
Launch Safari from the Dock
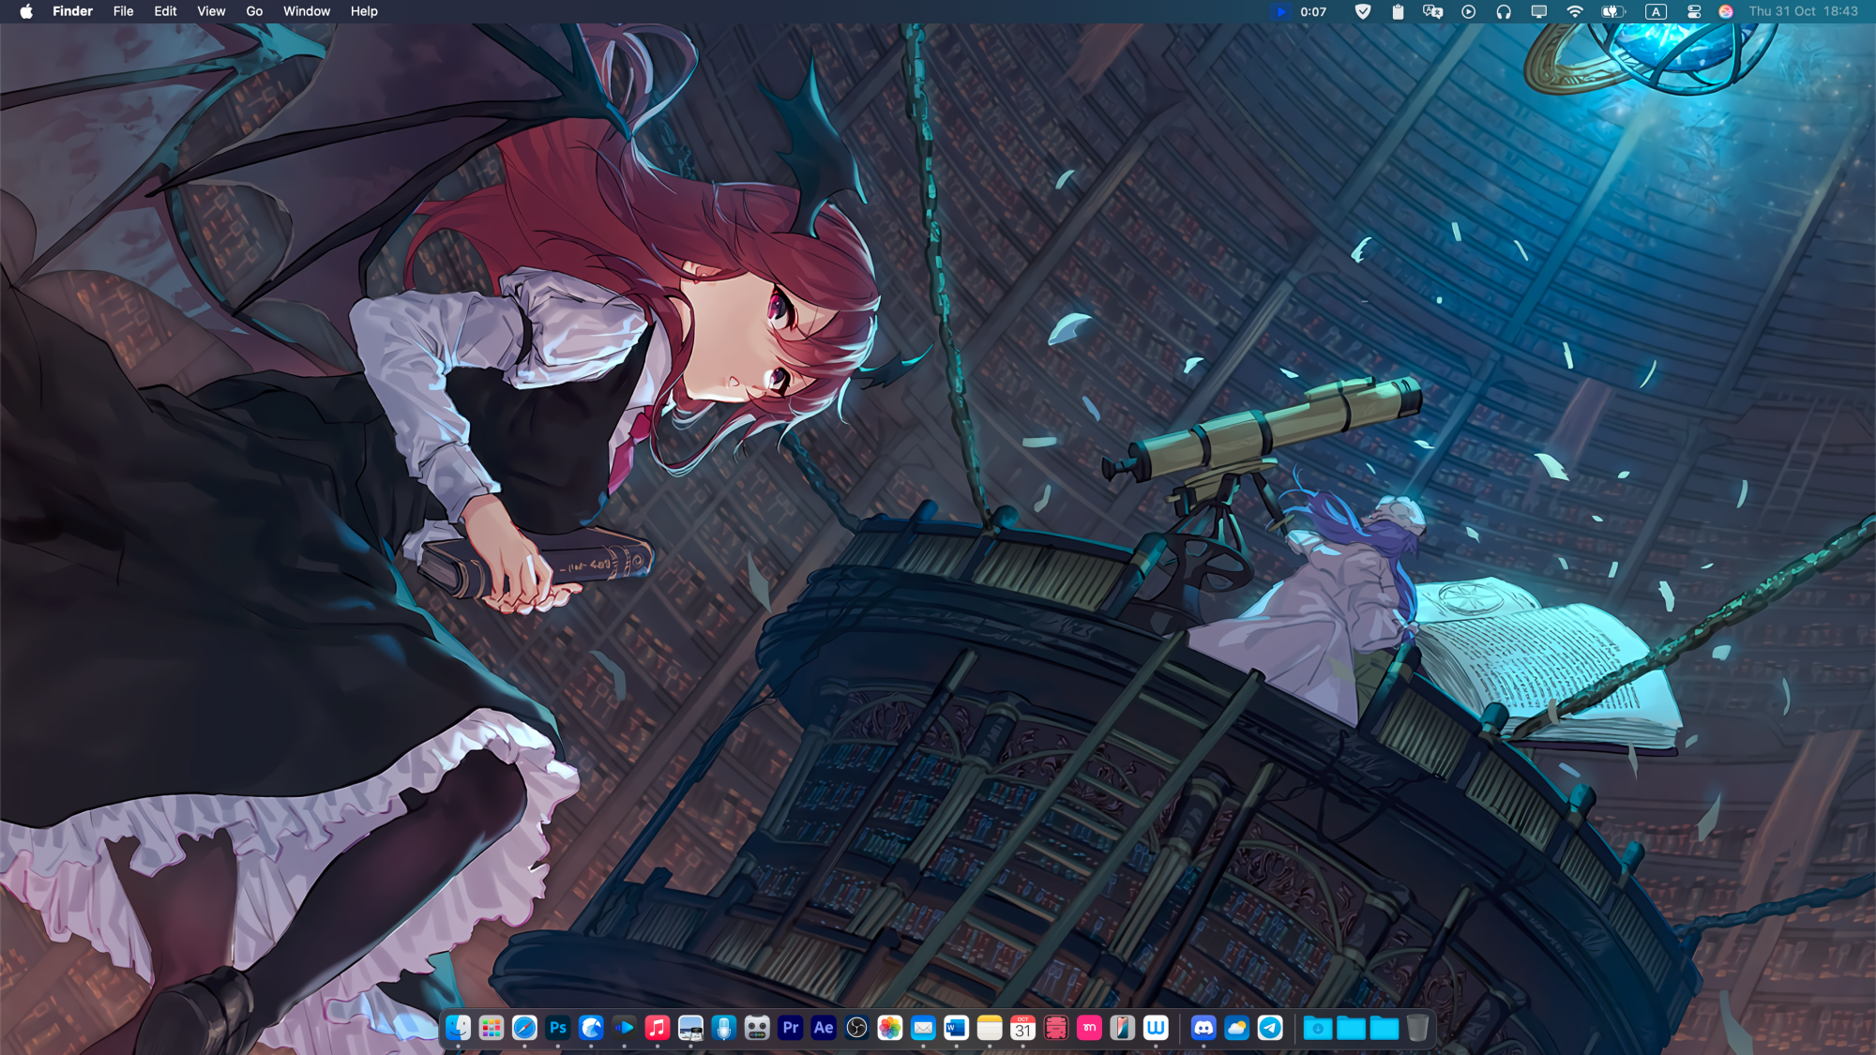(x=524, y=1028)
